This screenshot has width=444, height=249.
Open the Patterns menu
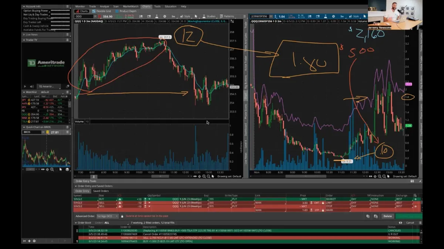(x=226, y=16)
